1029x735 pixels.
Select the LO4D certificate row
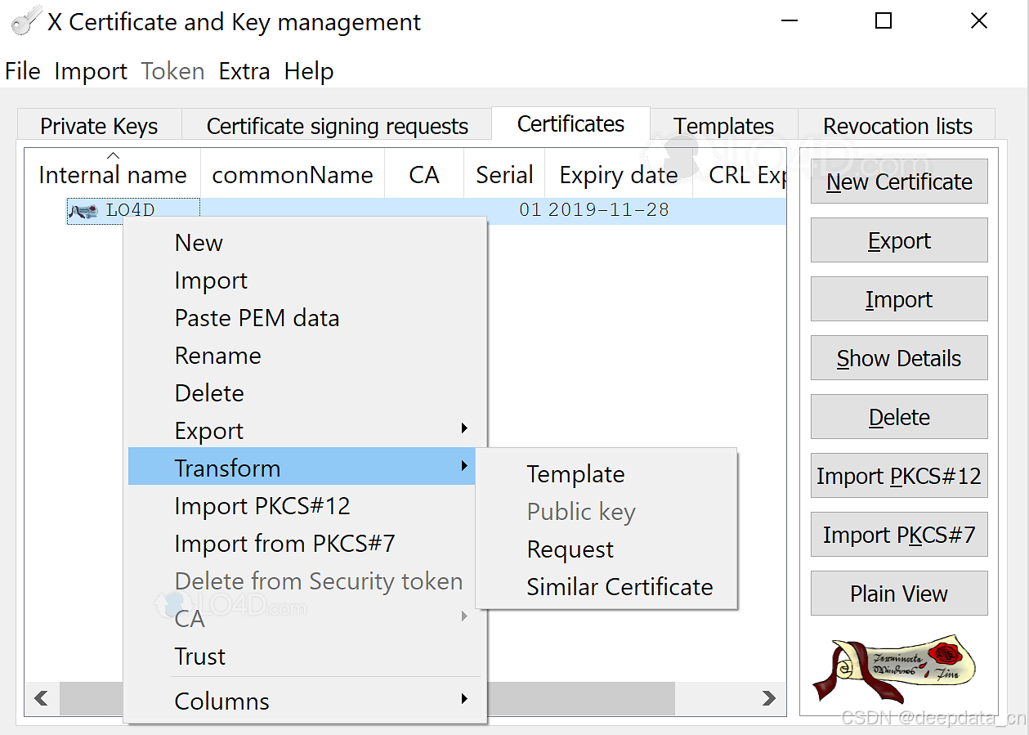tap(405, 211)
